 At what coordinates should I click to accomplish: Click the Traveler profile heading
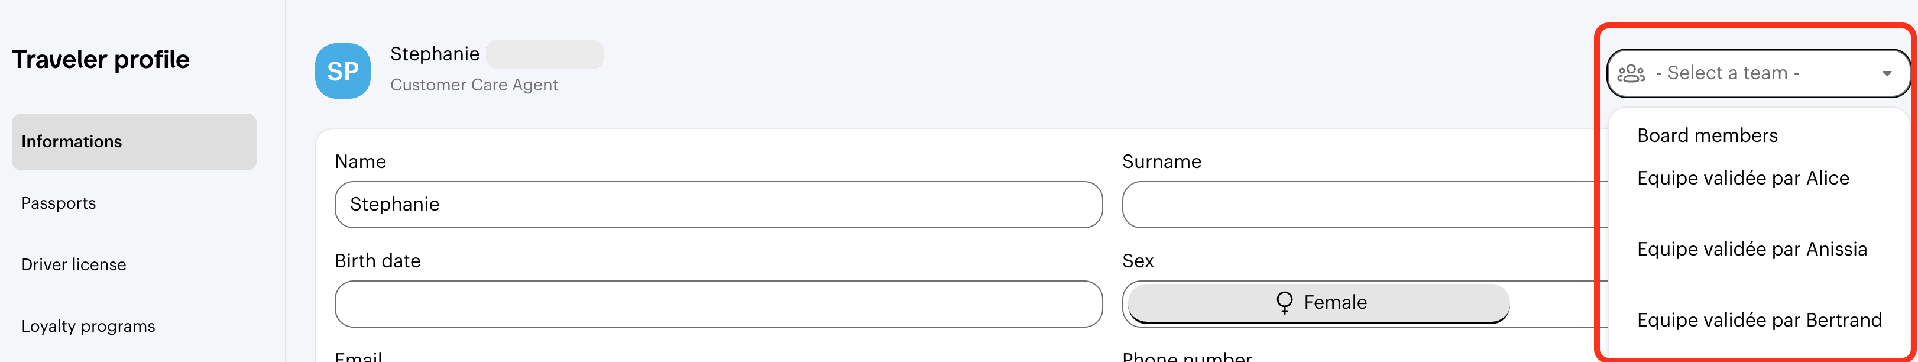point(101,60)
